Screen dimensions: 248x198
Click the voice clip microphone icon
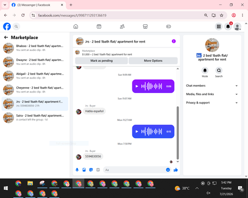click(77, 170)
